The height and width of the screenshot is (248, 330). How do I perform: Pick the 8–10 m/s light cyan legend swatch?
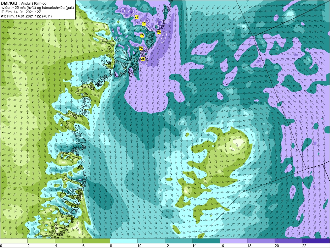click(x=124, y=241)
